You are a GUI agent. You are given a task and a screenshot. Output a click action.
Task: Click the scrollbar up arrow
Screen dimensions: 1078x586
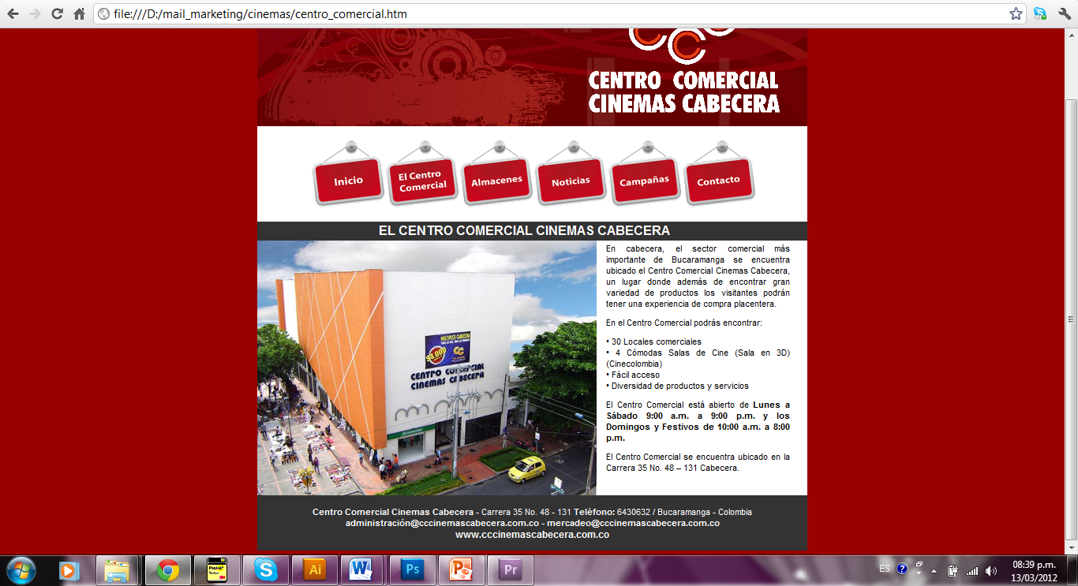tap(1071, 35)
